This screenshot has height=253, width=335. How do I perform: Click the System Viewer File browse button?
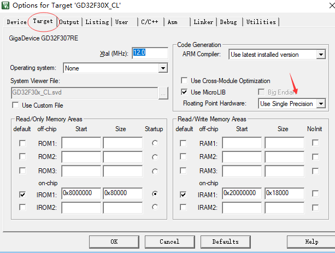[x=163, y=93]
